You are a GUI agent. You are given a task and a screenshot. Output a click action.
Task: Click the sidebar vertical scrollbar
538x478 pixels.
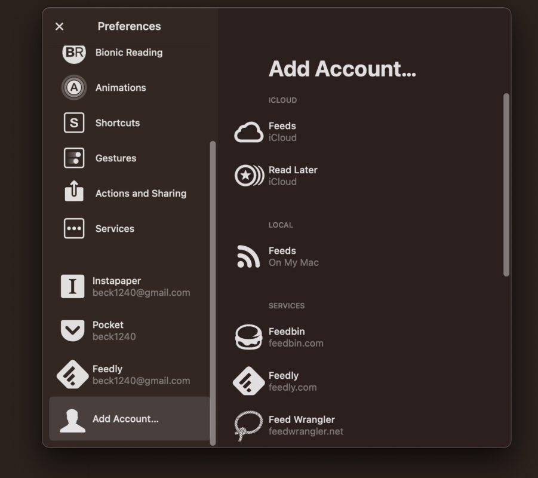(213, 293)
